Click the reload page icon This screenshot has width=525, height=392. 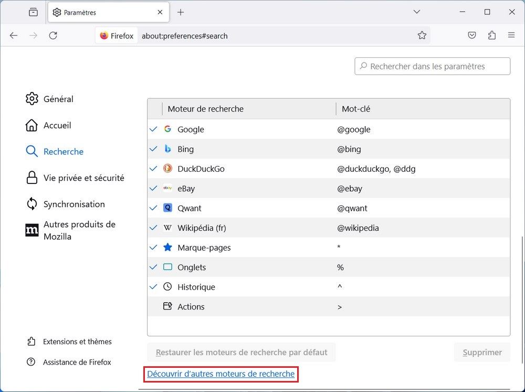[53, 35]
